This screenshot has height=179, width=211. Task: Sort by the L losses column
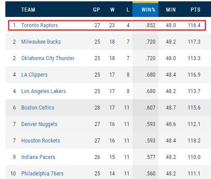tap(128, 10)
